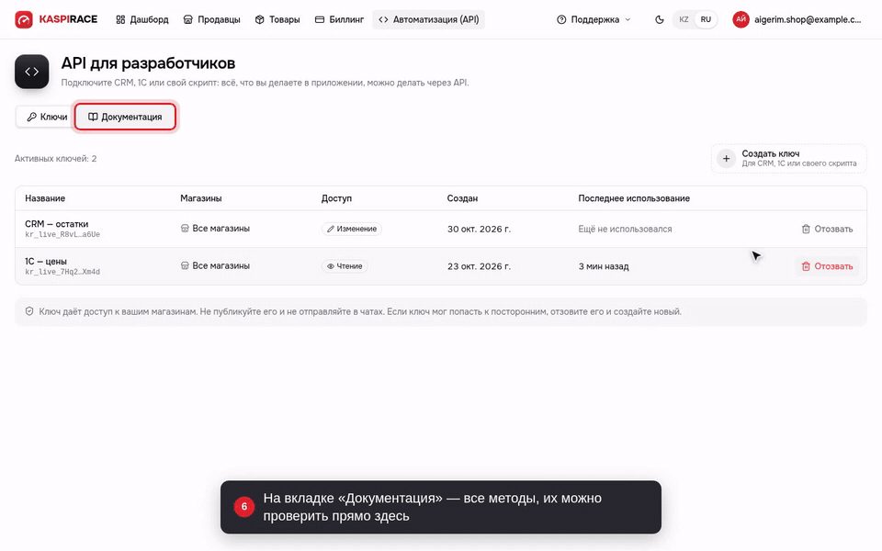The height and width of the screenshot is (551, 882).
Task: Click key ID kr_live_7Hq2…Xm4d
Action: pyautogui.click(x=62, y=272)
